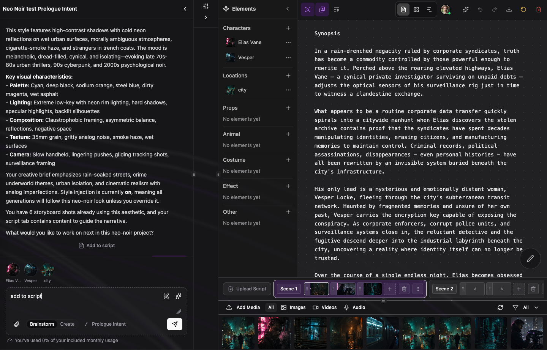Switch chat mode to Brainstorm
The height and width of the screenshot is (350, 547).
tap(42, 324)
